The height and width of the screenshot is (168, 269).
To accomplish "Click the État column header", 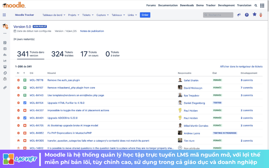I will pyautogui.click(x=215, y=73).
